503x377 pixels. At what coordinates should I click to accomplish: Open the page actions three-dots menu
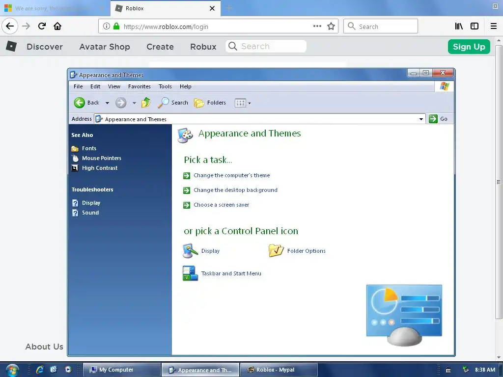click(317, 27)
